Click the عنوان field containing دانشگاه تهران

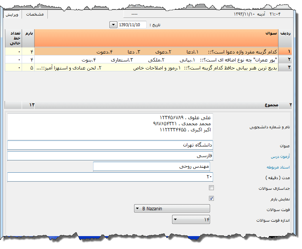(x=110, y=145)
